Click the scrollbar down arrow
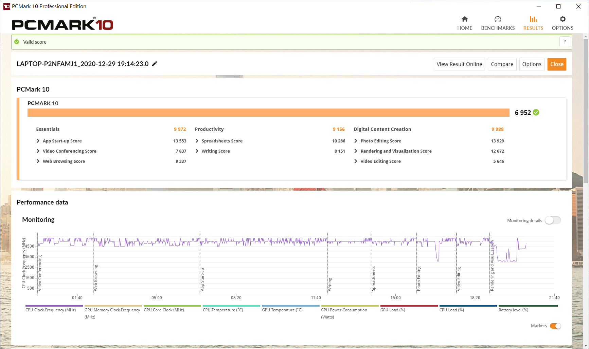This screenshot has width=589, height=349. tap(586, 346)
